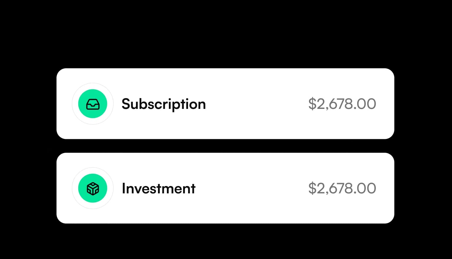Viewport: 452px width, 259px height.
Task: Click the circular icon badge on the Subscription row
Action: point(93,104)
